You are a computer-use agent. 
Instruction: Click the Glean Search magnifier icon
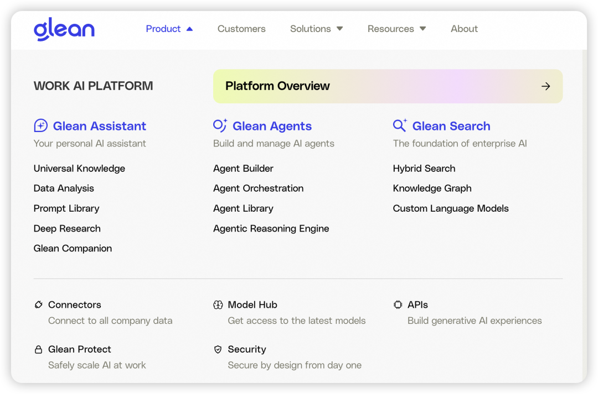coord(400,125)
